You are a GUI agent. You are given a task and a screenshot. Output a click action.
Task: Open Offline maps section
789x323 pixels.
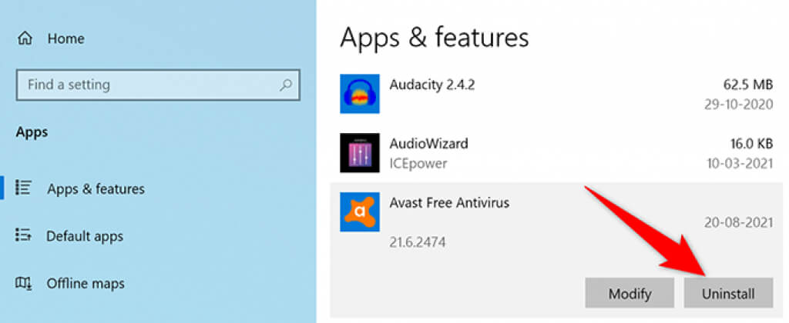click(x=86, y=283)
